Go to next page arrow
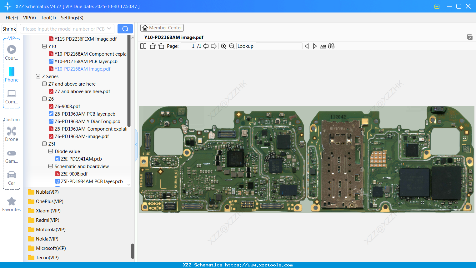The image size is (476, 268). (214, 46)
